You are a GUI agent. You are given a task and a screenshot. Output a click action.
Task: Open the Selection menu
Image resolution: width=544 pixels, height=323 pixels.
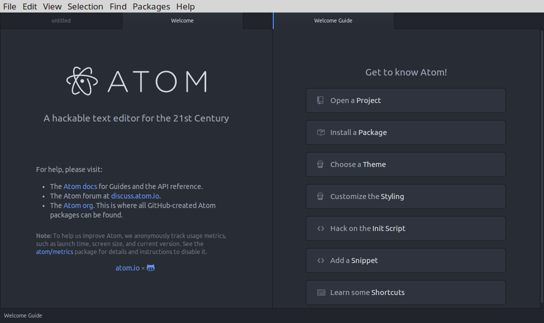coord(85,6)
